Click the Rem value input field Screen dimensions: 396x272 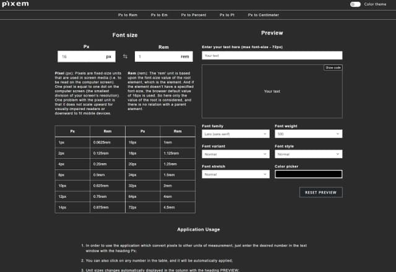(x=163, y=56)
